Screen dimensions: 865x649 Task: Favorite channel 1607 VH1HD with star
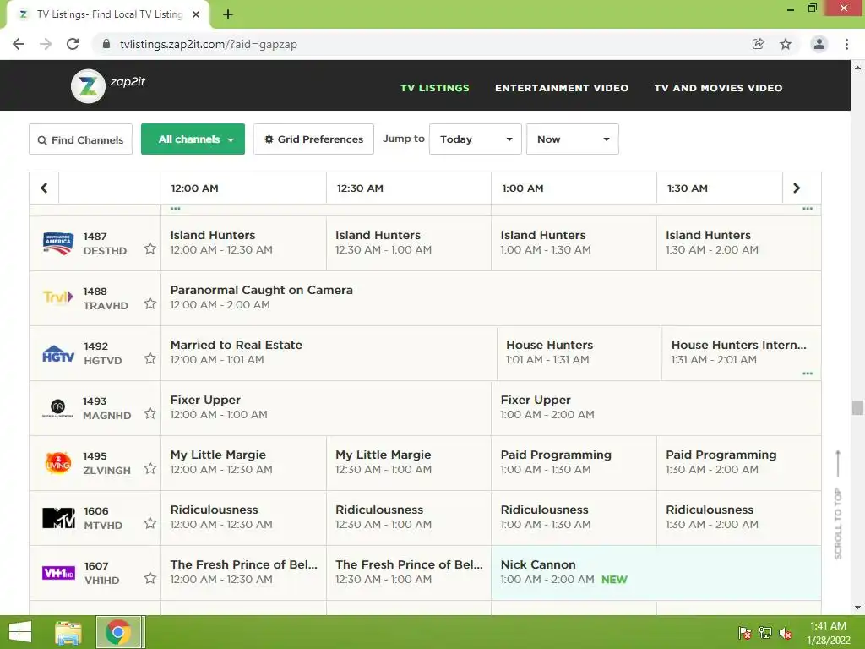(150, 578)
